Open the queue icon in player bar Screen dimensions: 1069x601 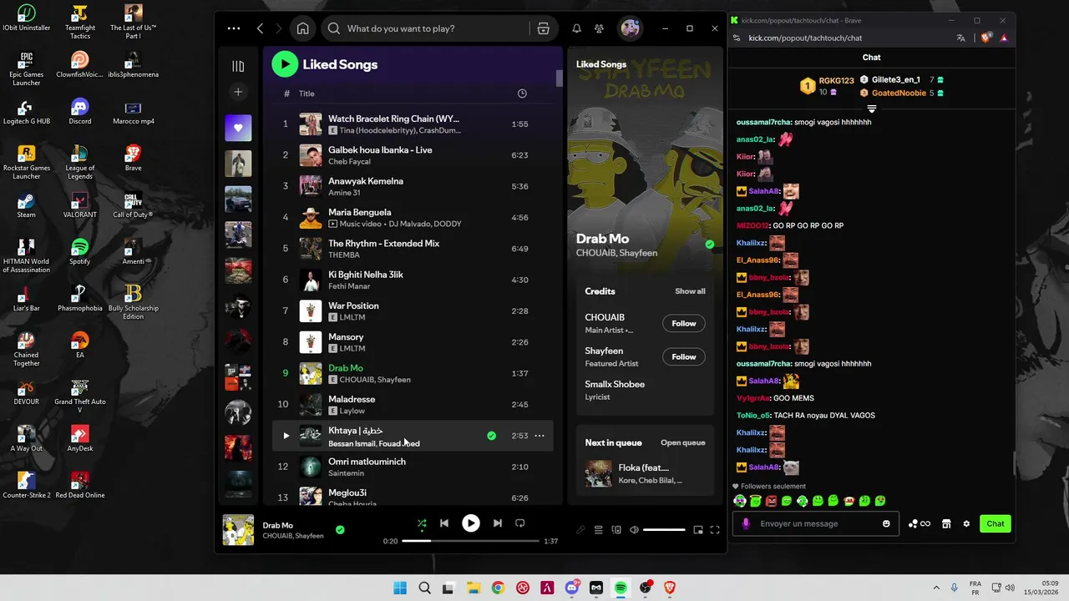599,530
